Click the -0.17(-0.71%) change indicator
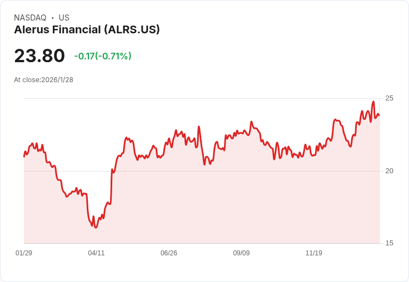Image resolution: width=409 pixels, height=282 pixels. pyautogui.click(x=103, y=56)
